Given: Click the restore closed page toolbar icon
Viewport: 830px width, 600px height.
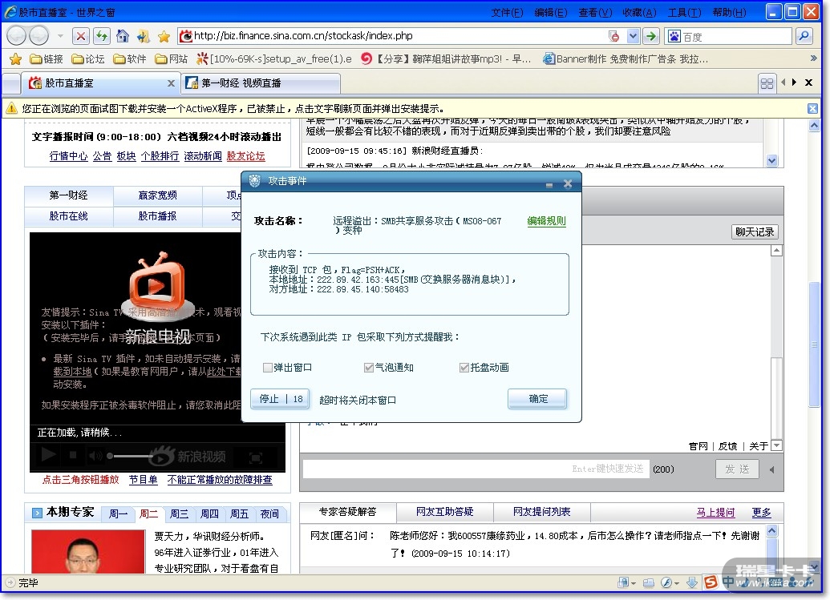Looking at the screenshot, I should [143, 36].
